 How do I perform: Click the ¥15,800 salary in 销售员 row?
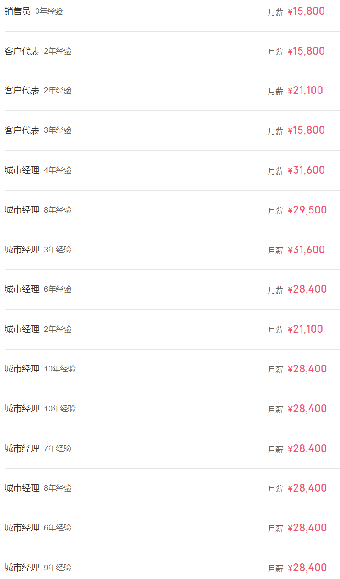306,11
